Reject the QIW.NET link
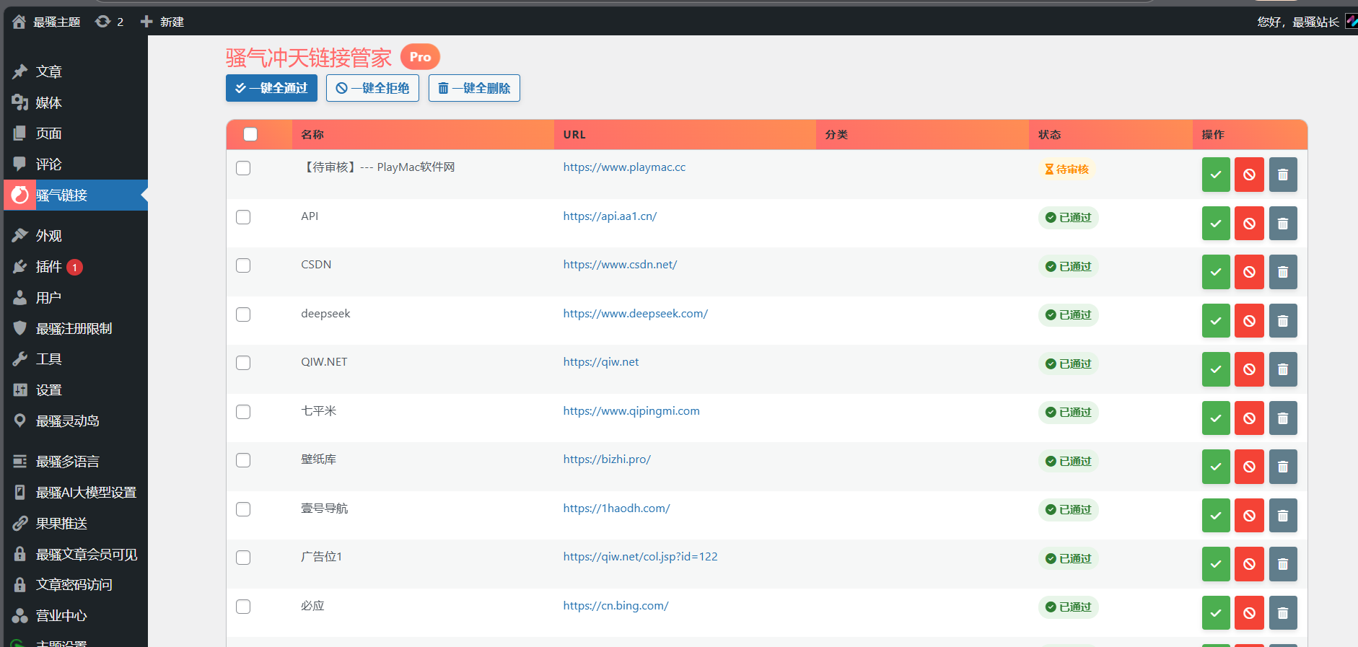1358x647 pixels. (x=1249, y=369)
